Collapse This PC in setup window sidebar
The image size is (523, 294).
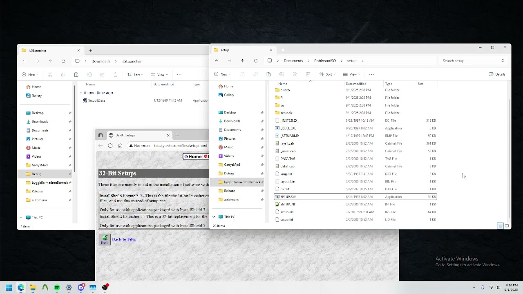[x=214, y=217]
